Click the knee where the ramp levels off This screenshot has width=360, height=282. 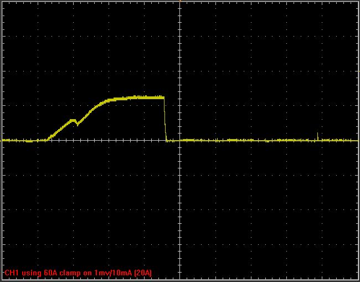[x=108, y=101]
